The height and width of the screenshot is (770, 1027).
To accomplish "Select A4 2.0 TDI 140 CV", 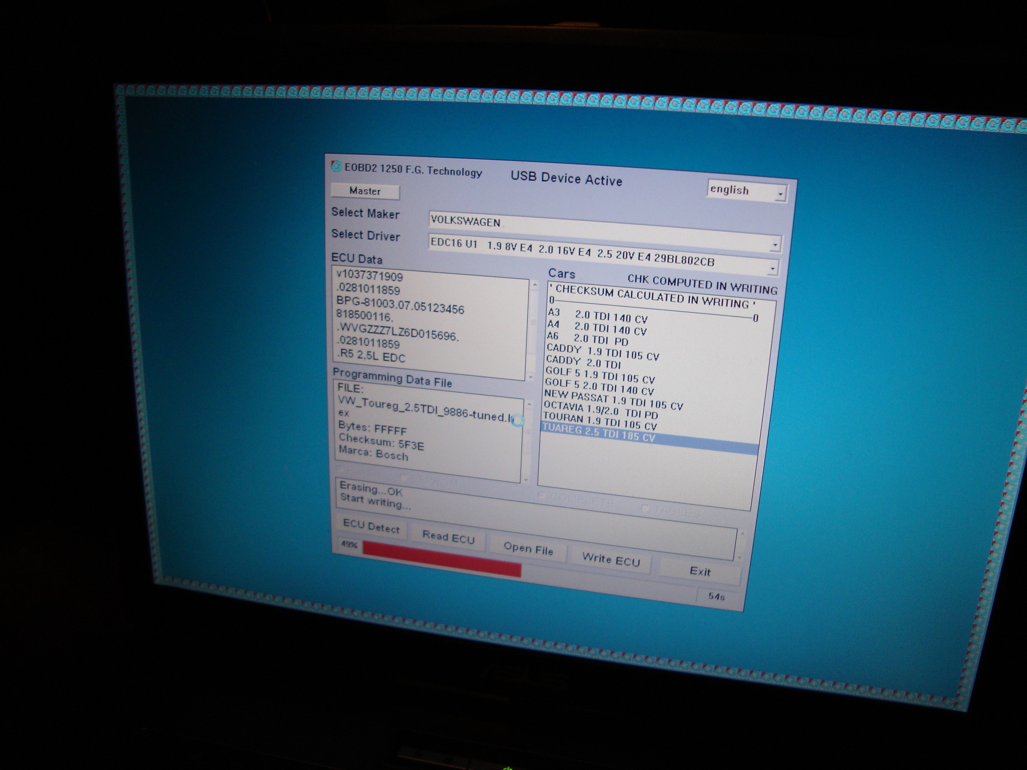I will coord(597,327).
